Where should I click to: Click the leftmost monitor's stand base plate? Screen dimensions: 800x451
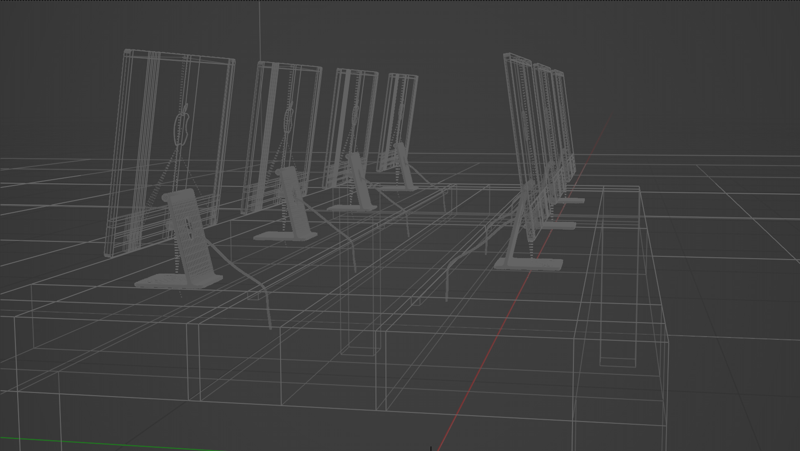[178, 281]
